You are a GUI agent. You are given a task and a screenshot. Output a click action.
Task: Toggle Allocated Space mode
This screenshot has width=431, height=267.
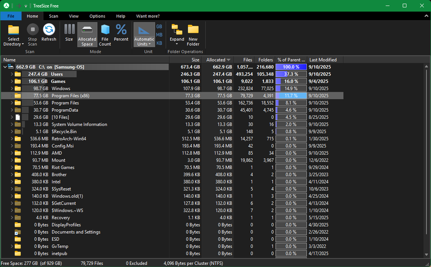tap(87, 32)
